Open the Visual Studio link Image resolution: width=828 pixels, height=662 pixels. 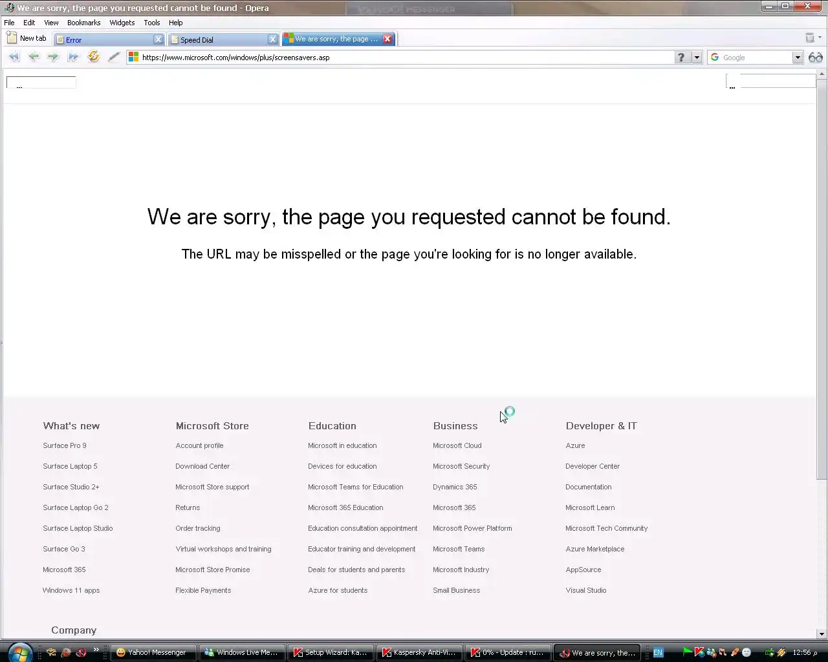[x=586, y=590]
